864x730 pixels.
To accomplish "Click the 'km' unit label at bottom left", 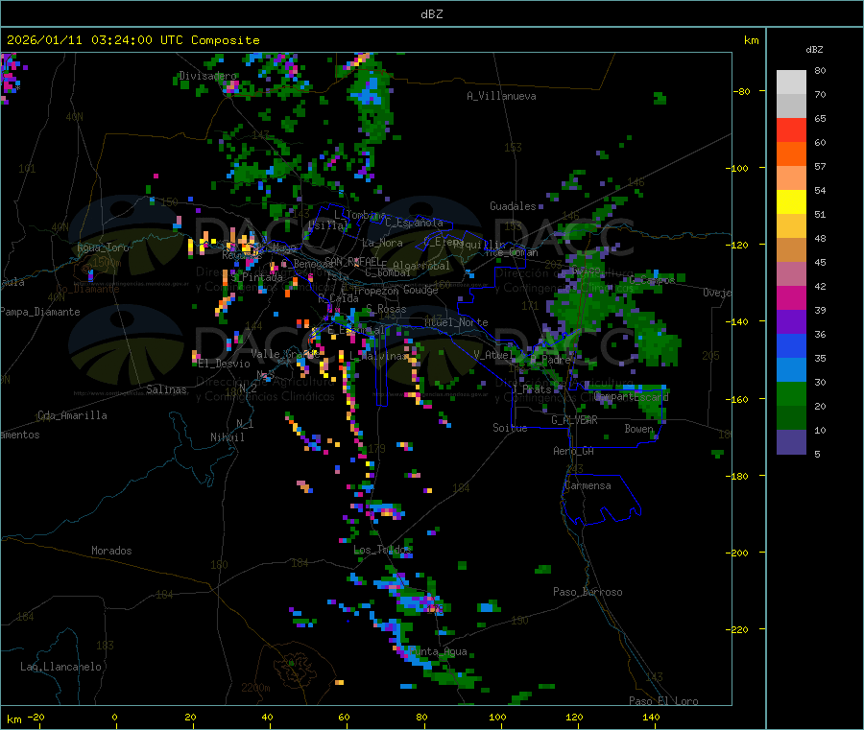I will pyautogui.click(x=13, y=719).
